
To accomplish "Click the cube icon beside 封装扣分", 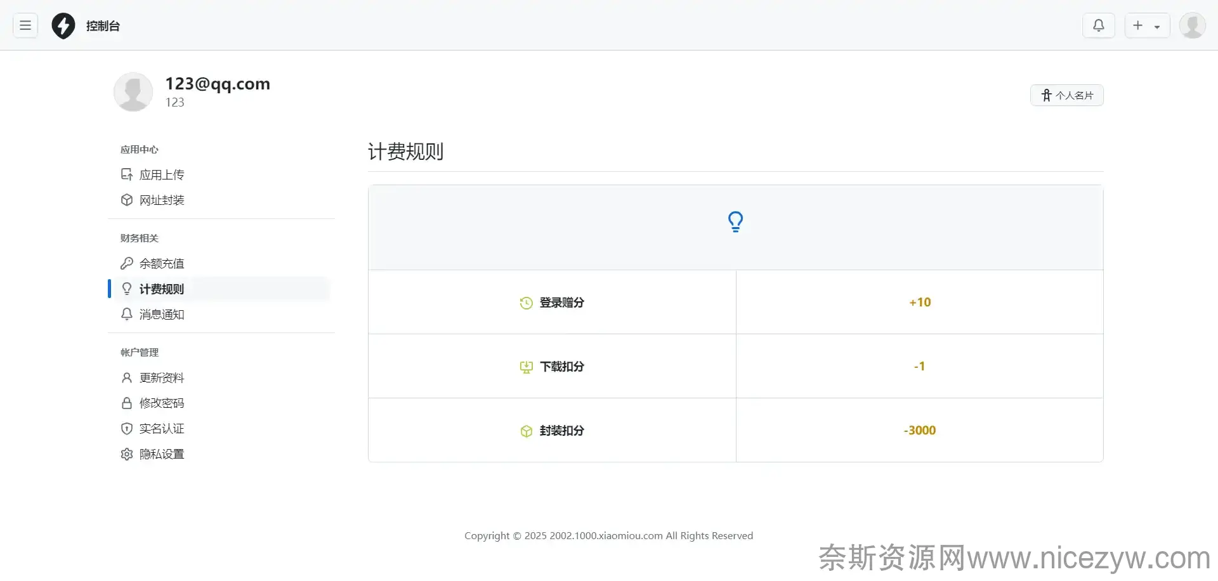I will (x=526, y=431).
